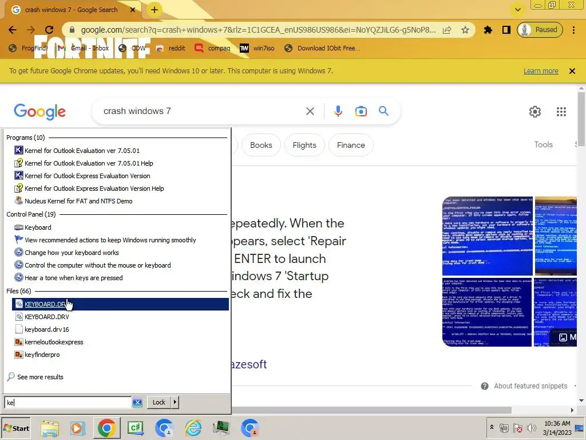Launch Kernel for Outlook Express Evaluation Version
586x440 pixels.
point(82,176)
